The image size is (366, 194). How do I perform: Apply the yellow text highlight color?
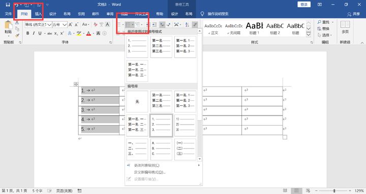point(79,33)
